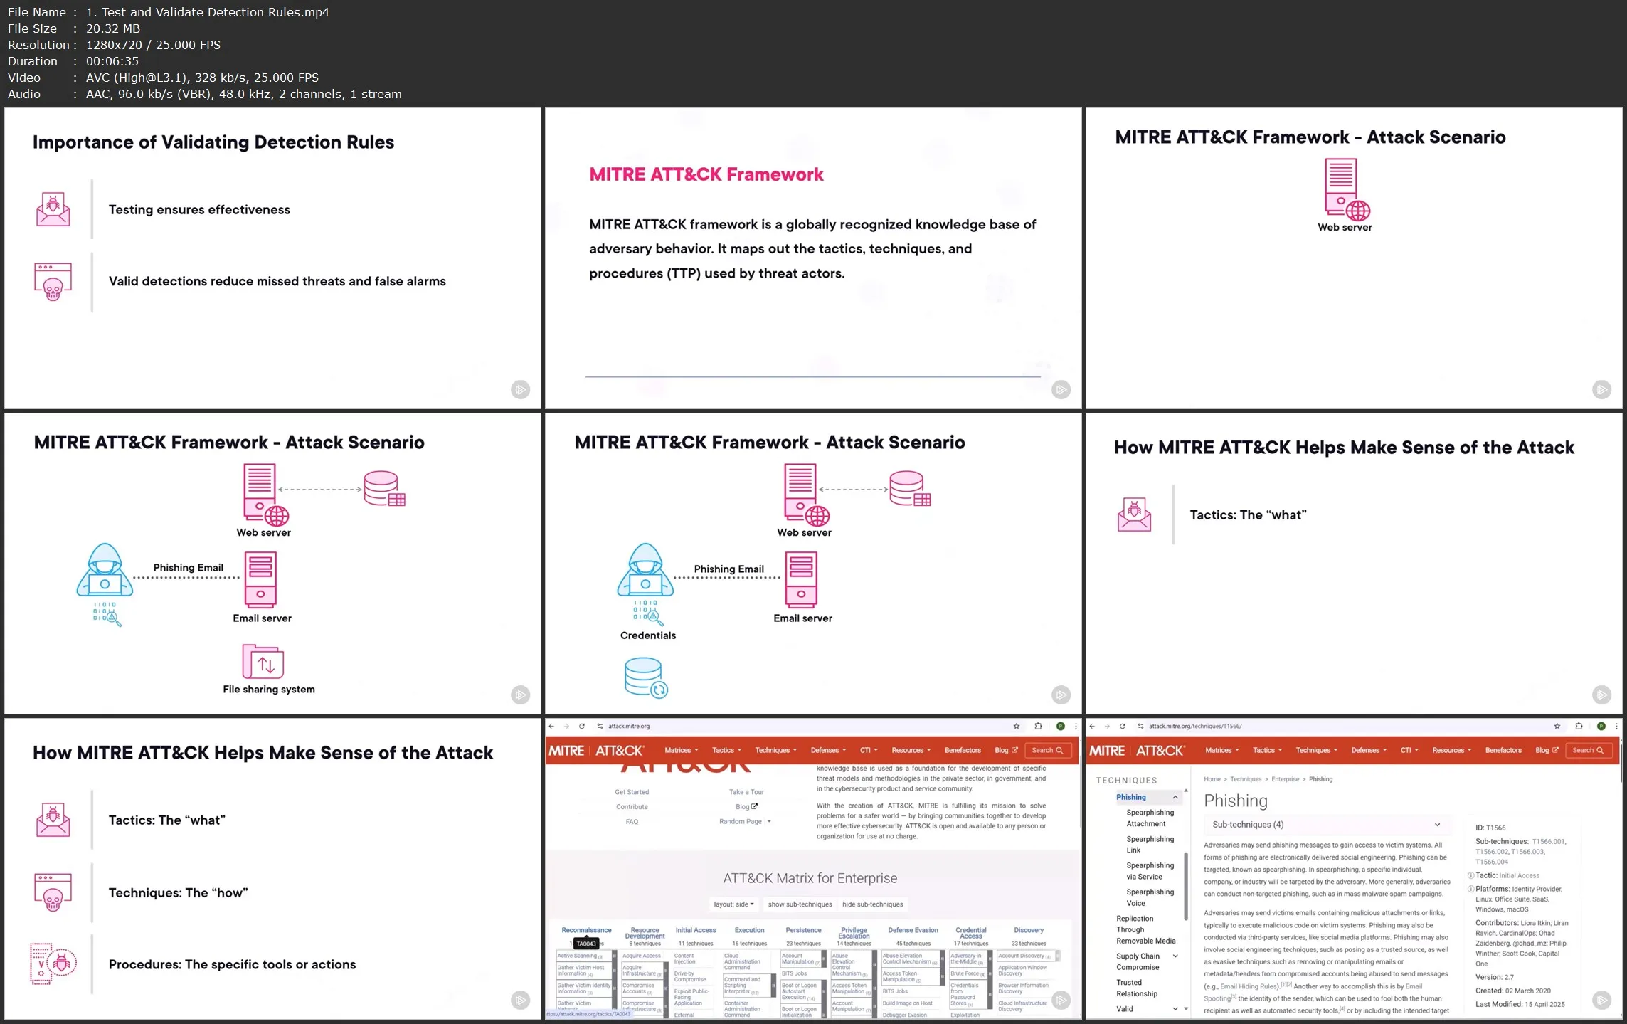The width and height of the screenshot is (1627, 1024).
Task: Click show sub-techniques button
Action: (x=800, y=904)
